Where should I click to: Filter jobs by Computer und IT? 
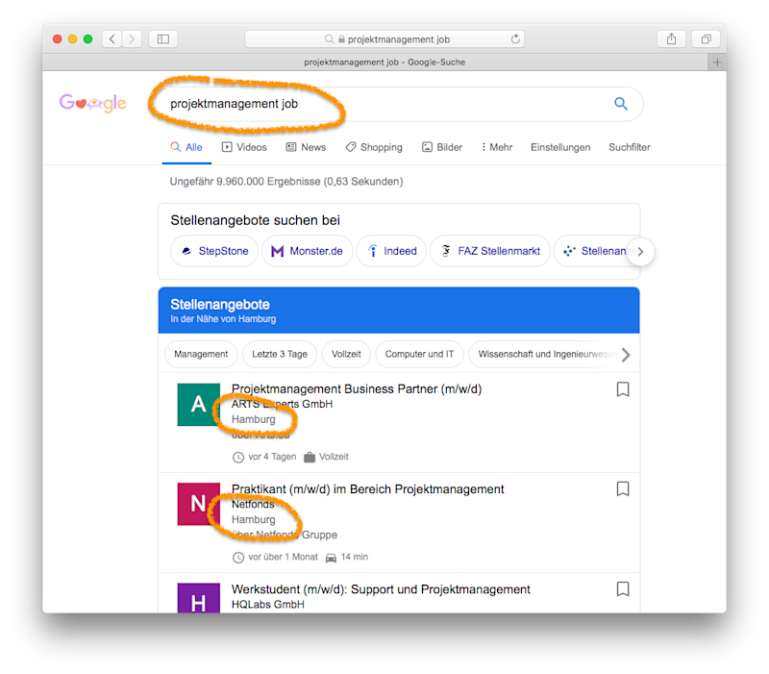[419, 354]
